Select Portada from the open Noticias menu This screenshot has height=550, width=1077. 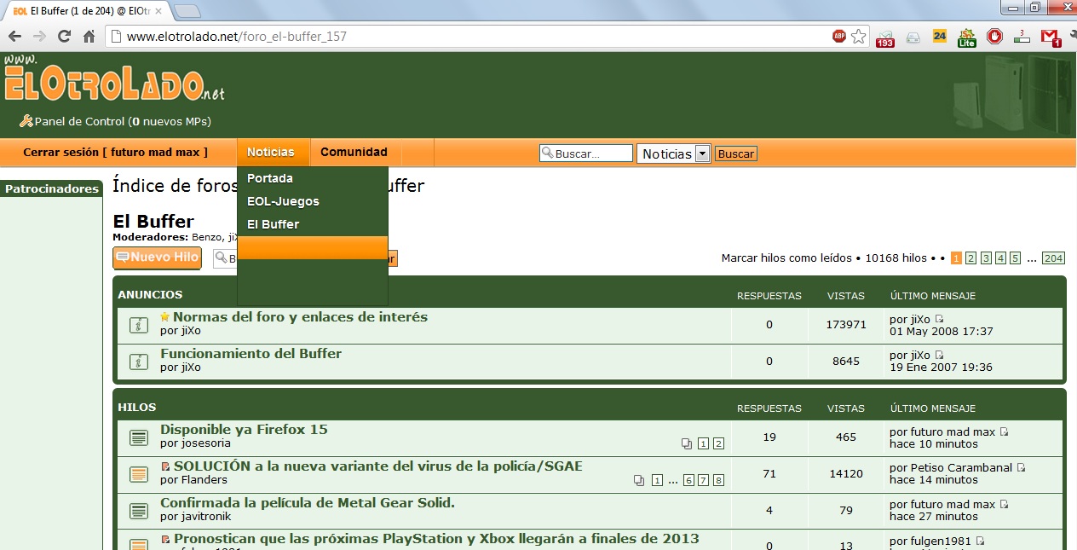coord(269,178)
